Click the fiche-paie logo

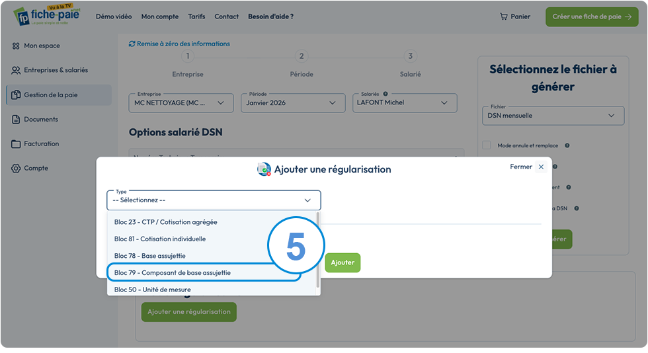47,16
